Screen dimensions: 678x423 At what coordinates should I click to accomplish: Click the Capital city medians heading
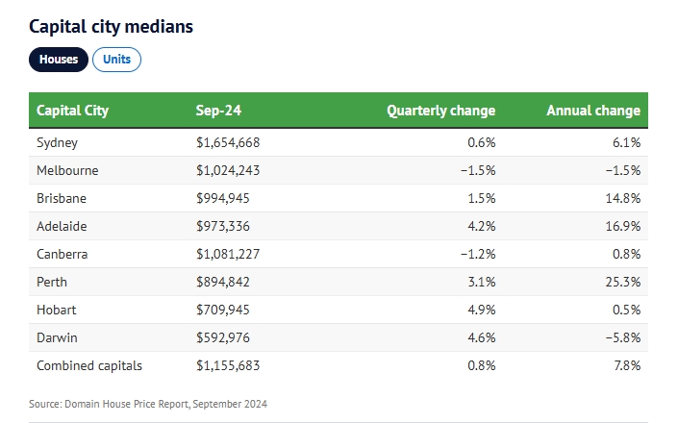pos(111,26)
